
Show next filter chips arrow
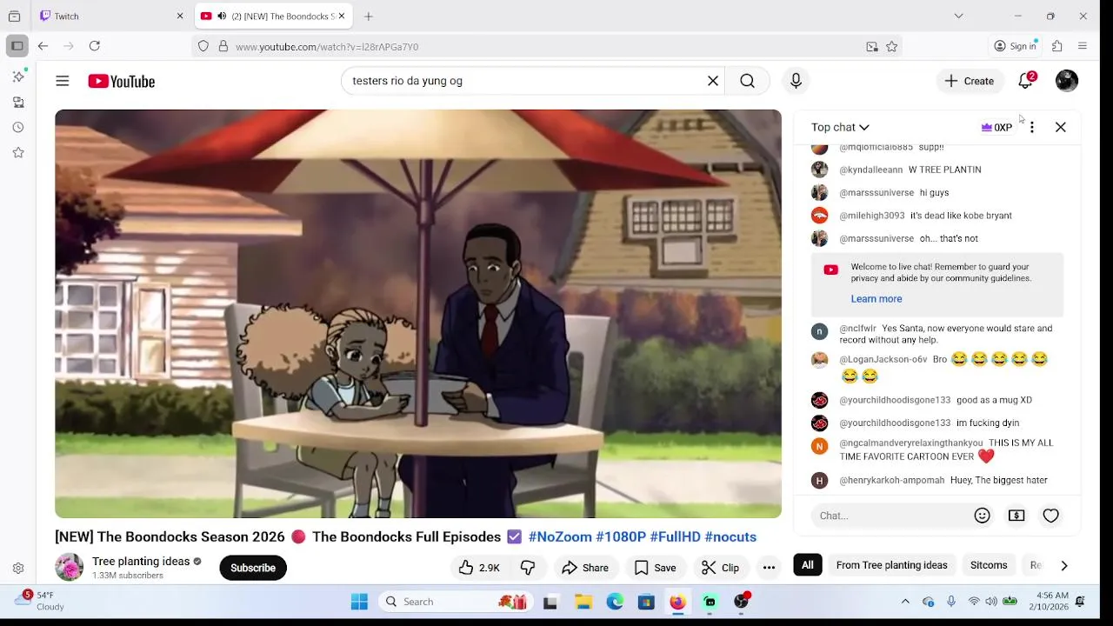(1063, 565)
